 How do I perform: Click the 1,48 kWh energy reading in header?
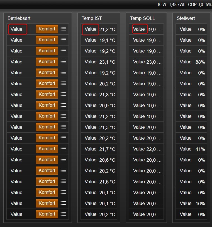coord(177,5)
